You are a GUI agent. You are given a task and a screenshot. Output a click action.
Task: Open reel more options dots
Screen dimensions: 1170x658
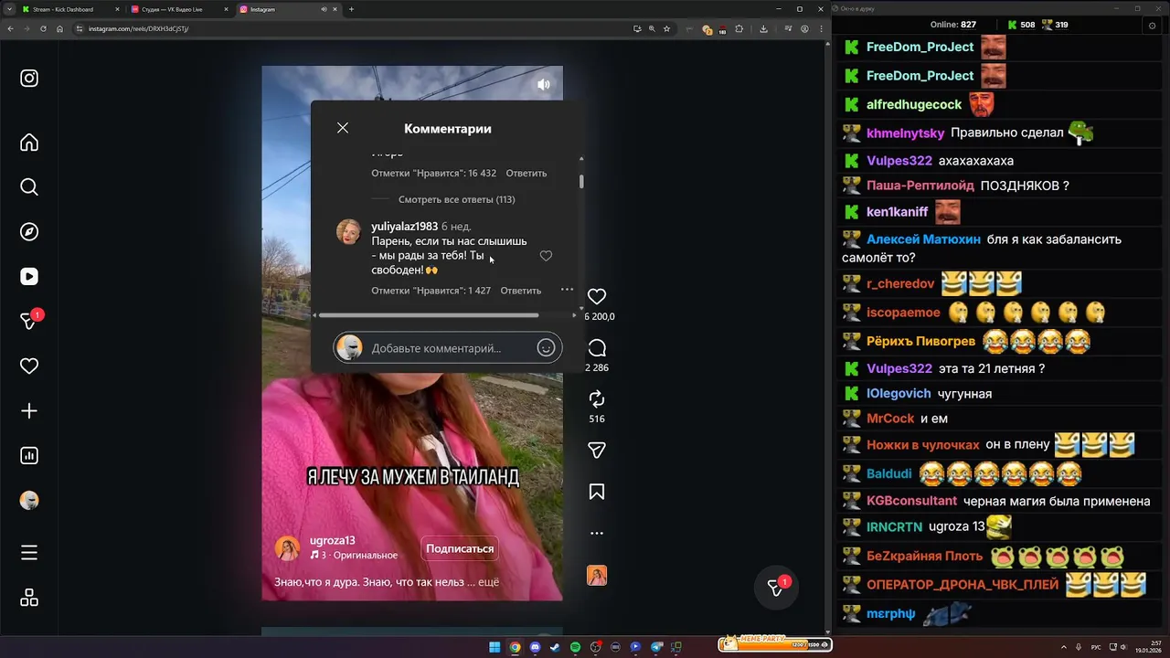pos(597,533)
